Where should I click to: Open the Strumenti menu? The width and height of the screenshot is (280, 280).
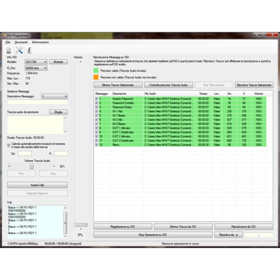coord(21,42)
